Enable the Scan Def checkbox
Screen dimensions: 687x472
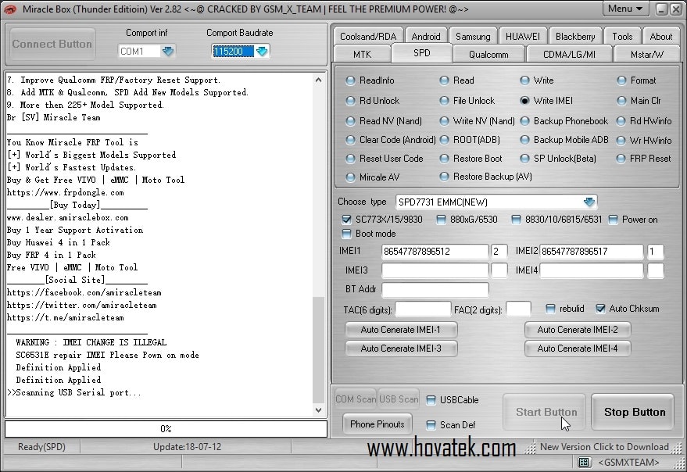tap(431, 424)
